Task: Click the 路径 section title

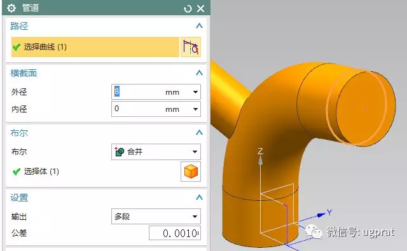Action: (19, 26)
